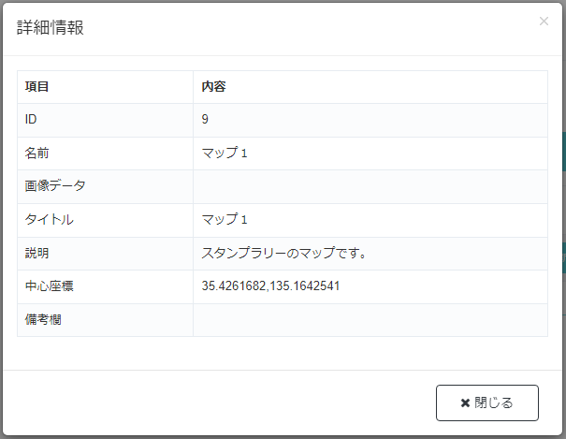Select the 中心座標 row label
Viewport: 566px width, 439px height.
click(x=49, y=286)
